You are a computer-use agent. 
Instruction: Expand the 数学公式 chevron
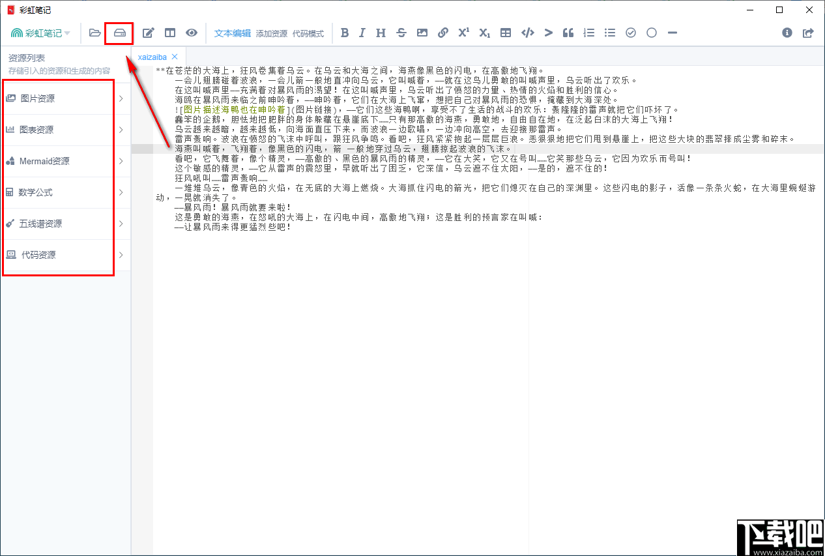[x=121, y=193]
